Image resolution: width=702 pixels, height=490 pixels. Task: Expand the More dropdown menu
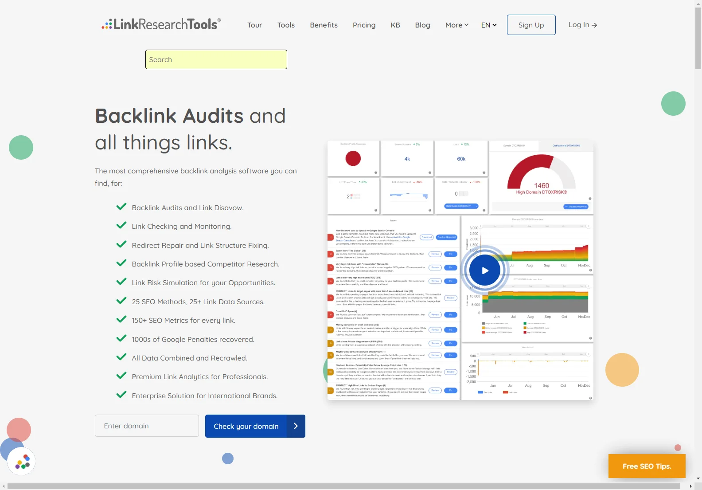(x=457, y=25)
